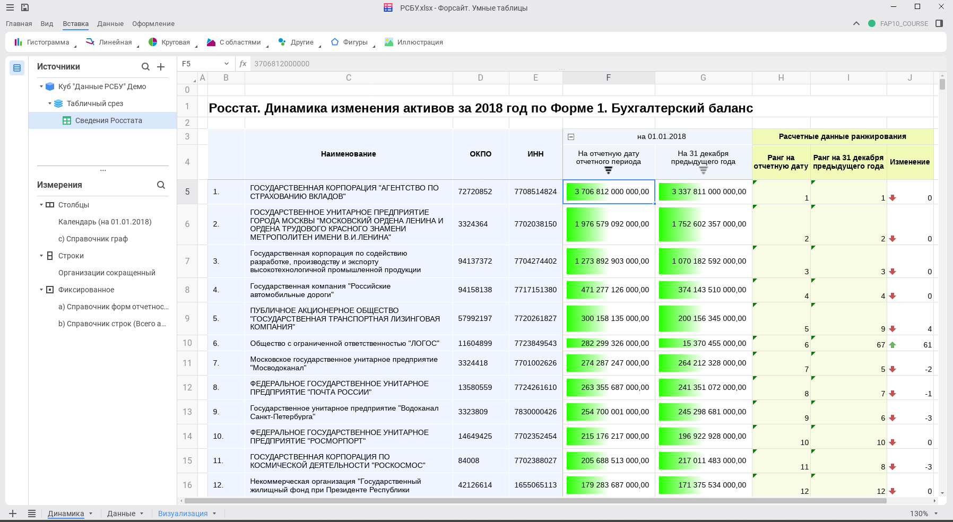Viewport: 953px width, 522px height.
Task: Insert a Гистограмма chart
Action: coord(42,42)
